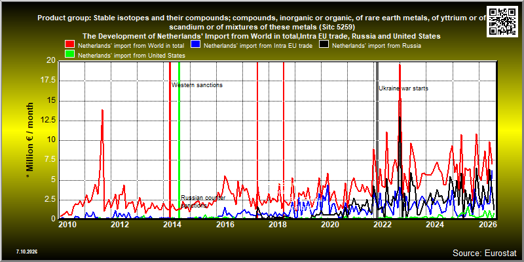The height and width of the screenshot is (262, 524).
Task: Click the x-axis label 2012
Action: pos(120,225)
